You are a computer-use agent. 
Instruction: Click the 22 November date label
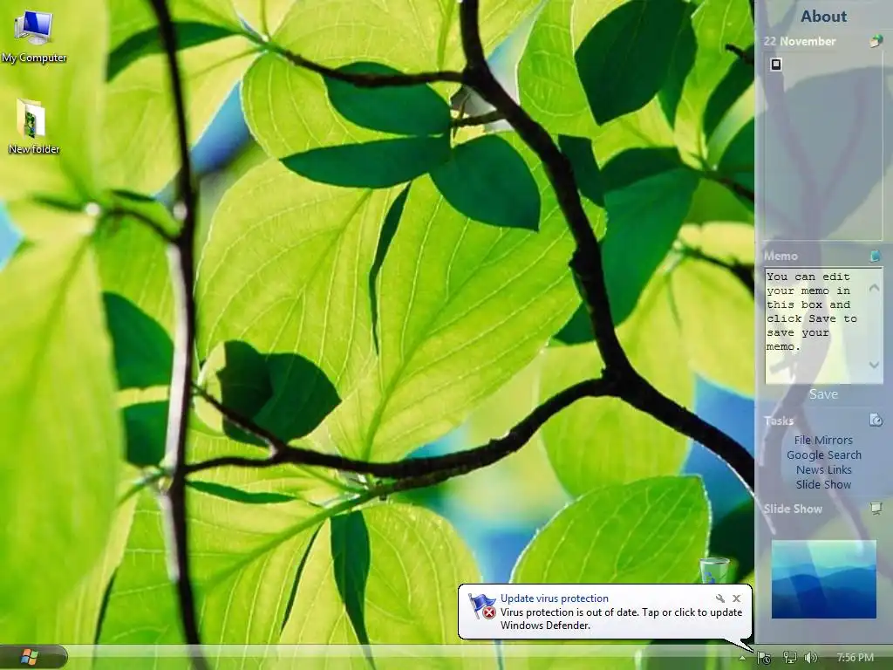click(x=800, y=41)
